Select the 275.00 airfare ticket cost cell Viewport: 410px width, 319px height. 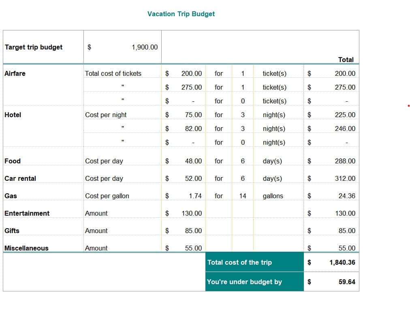click(x=191, y=87)
